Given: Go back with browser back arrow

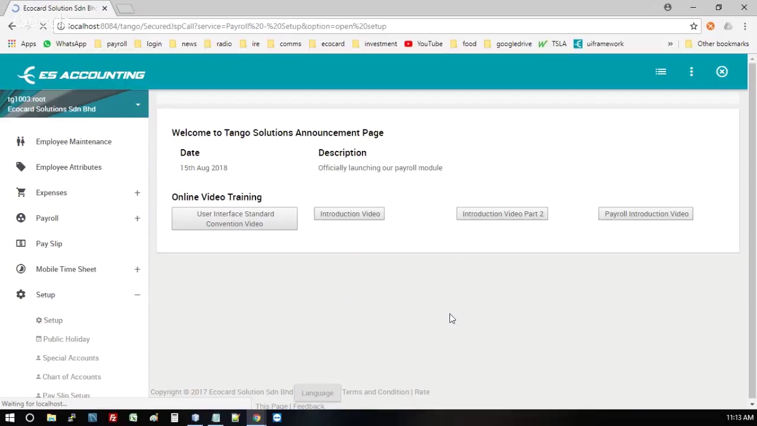Looking at the screenshot, I should 12,26.
